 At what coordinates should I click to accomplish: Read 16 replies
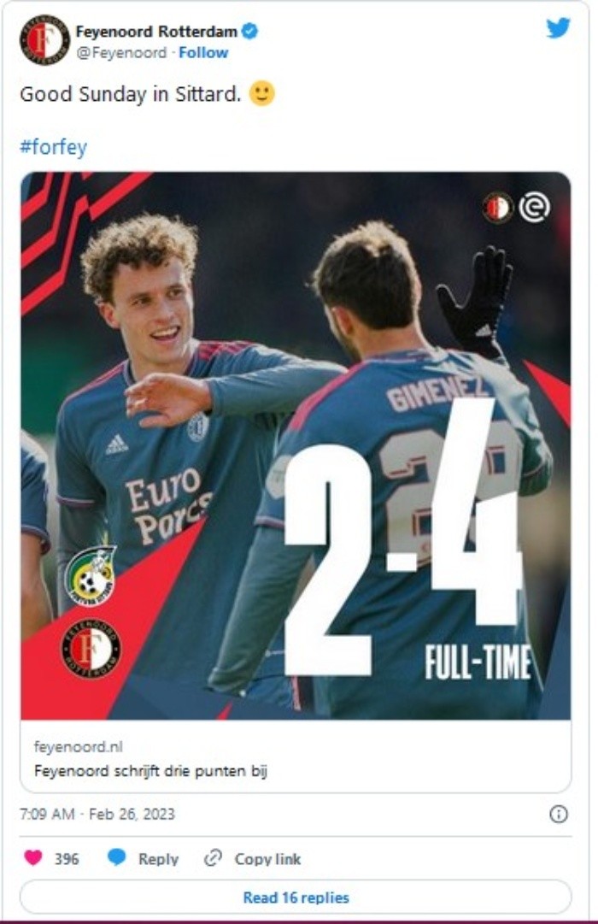pyautogui.click(x=296, y=897)
